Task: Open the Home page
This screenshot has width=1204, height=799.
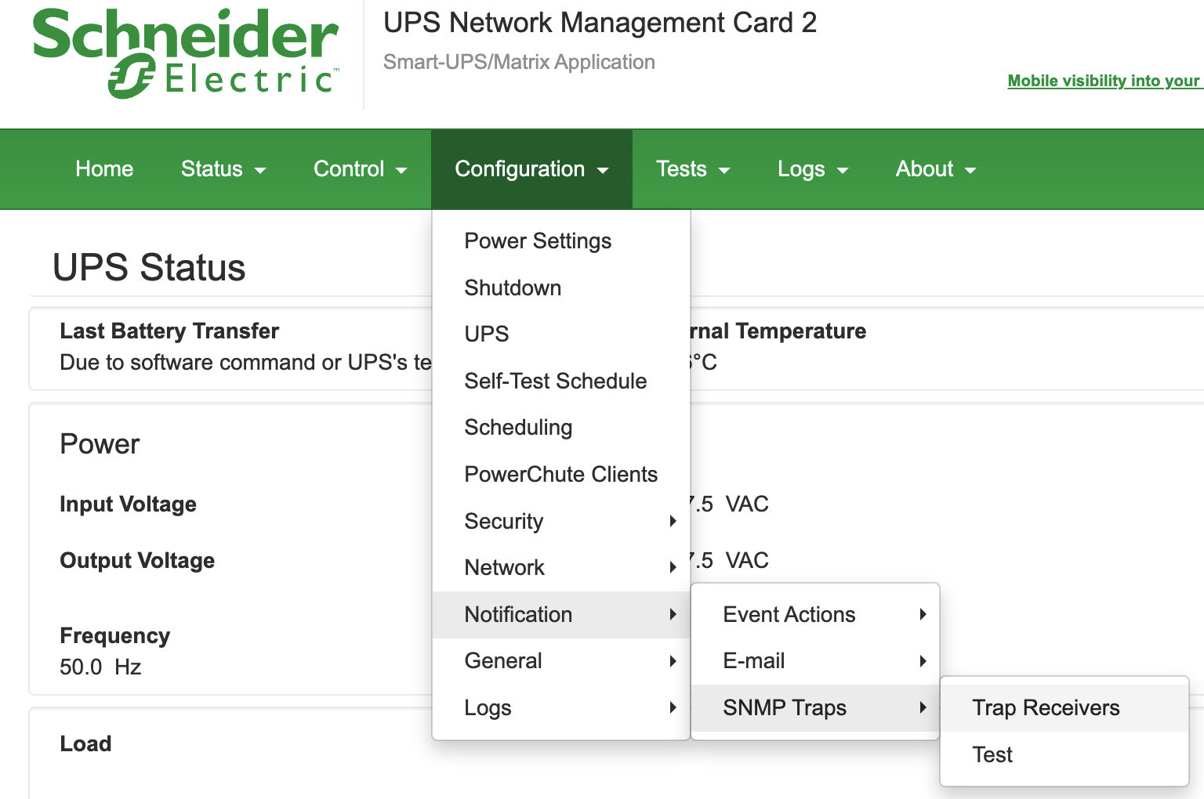Action: point(104,169)
